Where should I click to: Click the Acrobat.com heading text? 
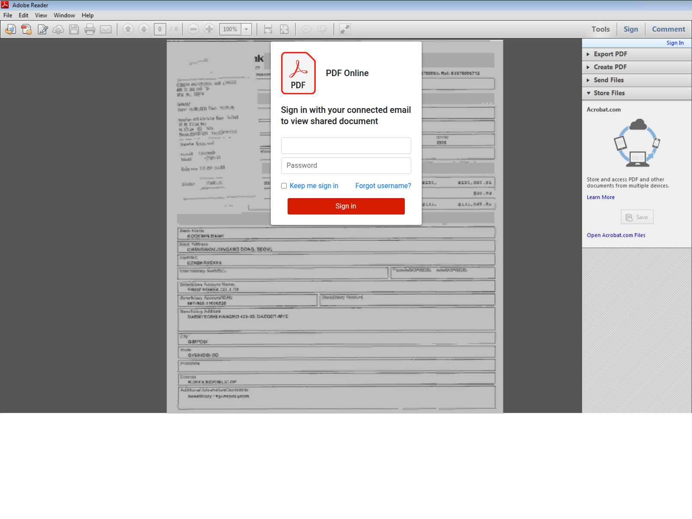(603, 110)
